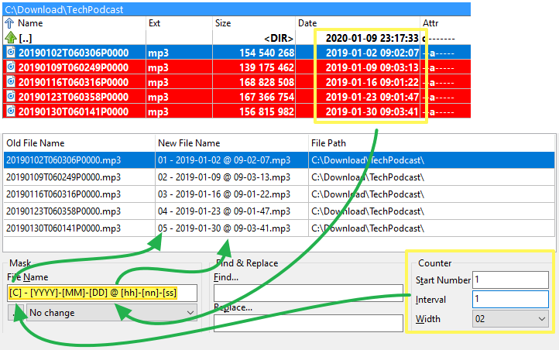
Task: Click the mp3 icon of 20190123T060358P0000
Action: (10, 96)
